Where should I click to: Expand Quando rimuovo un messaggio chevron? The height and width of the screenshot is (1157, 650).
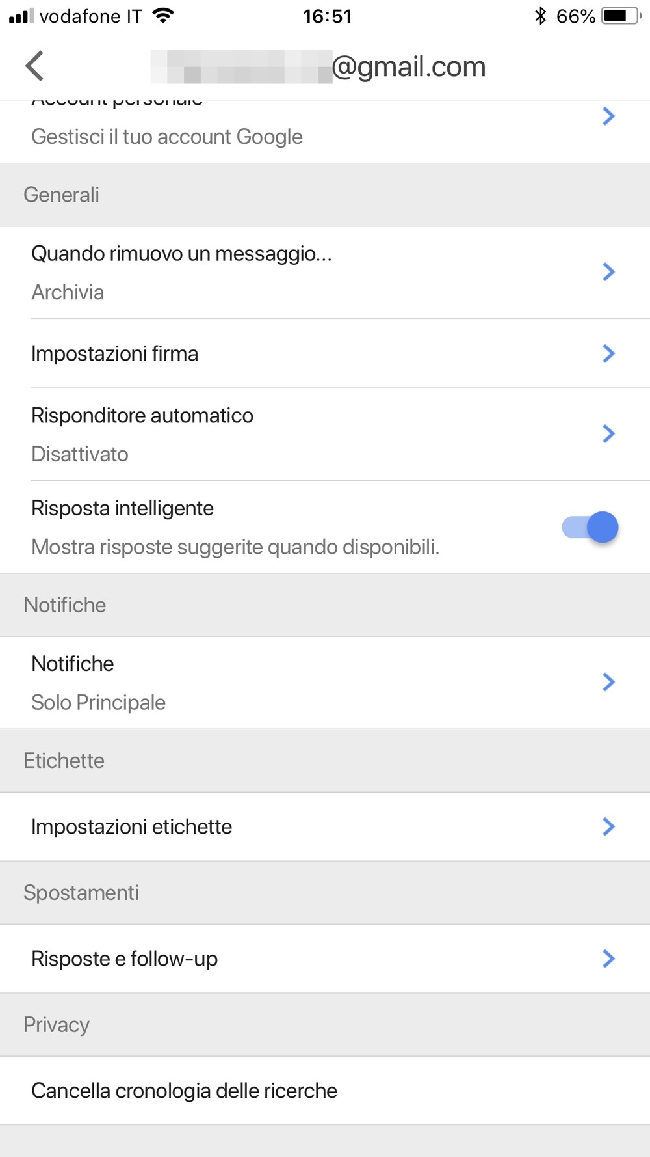pyautogui.click(x=608, y=272)
